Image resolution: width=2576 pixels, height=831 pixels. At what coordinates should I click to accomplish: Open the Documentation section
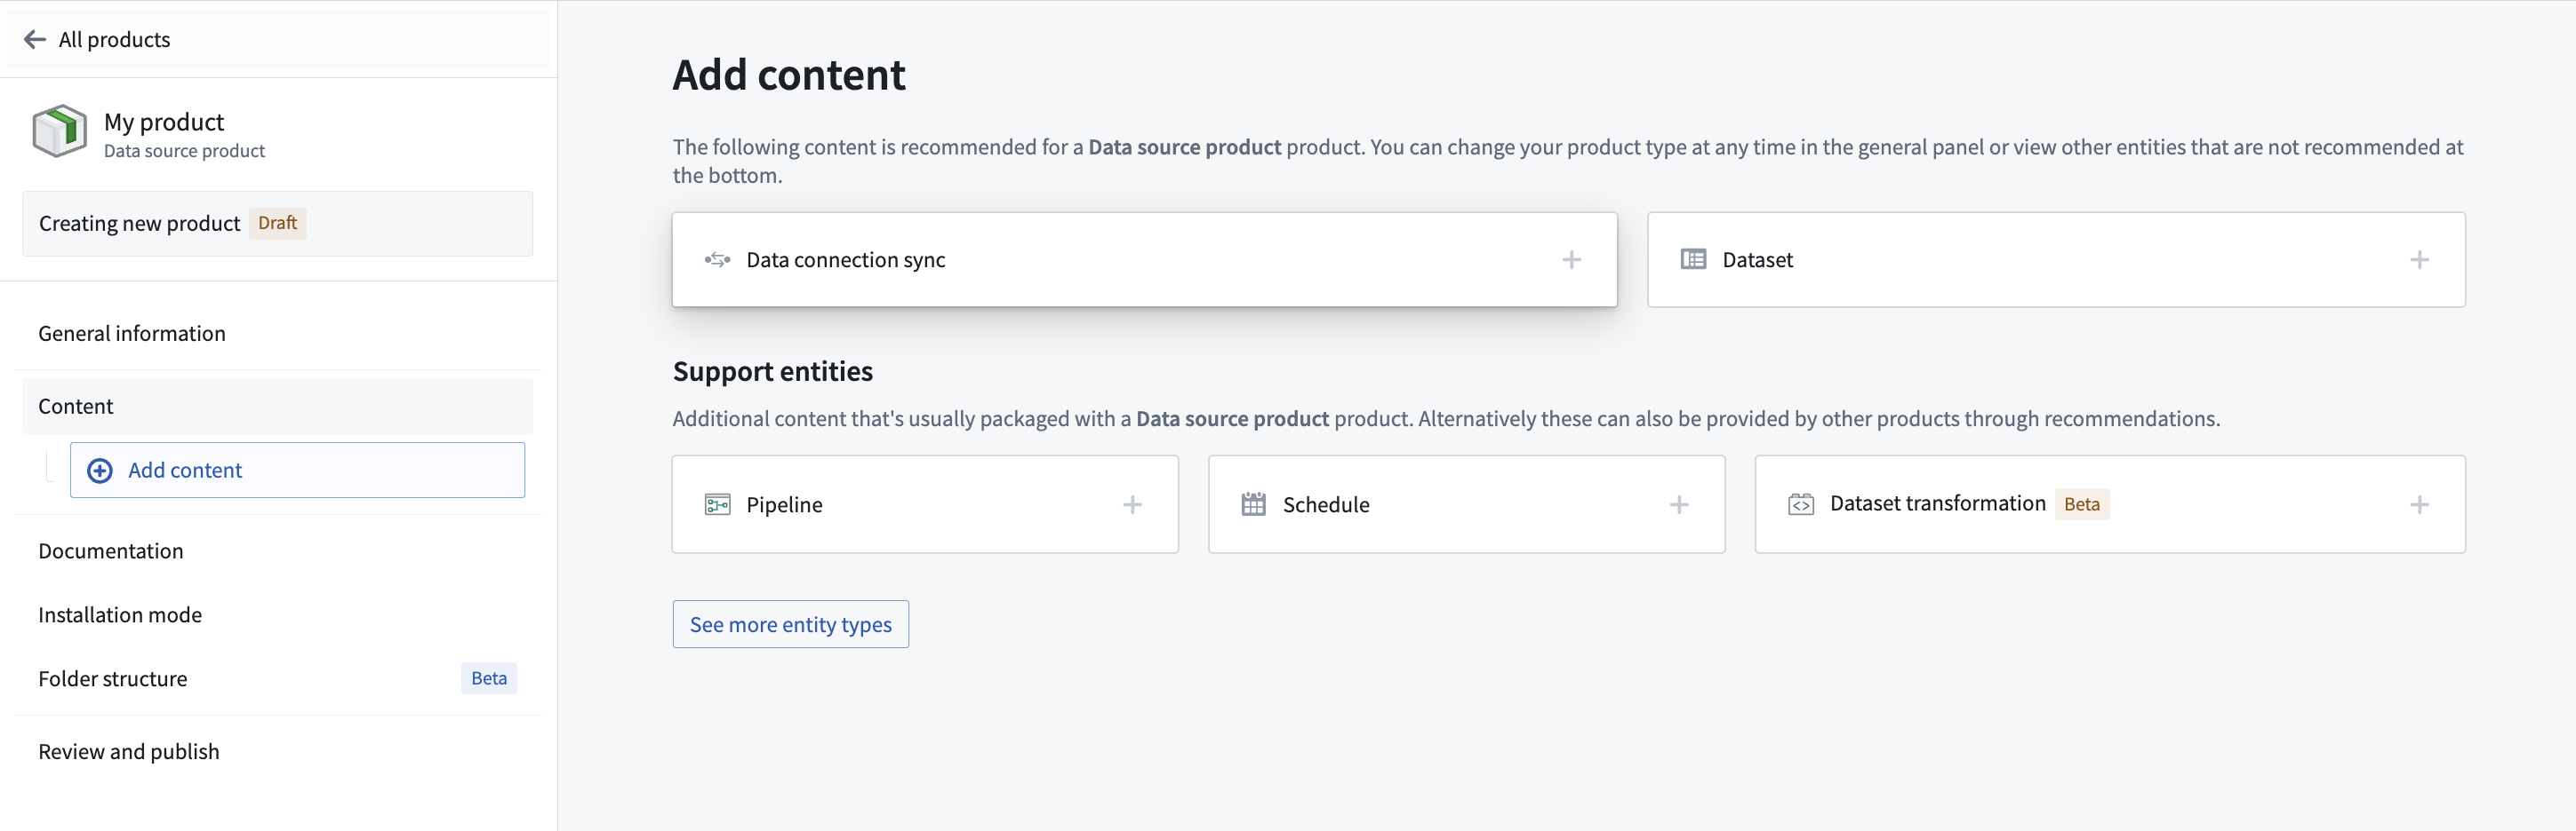pos(277,551)
